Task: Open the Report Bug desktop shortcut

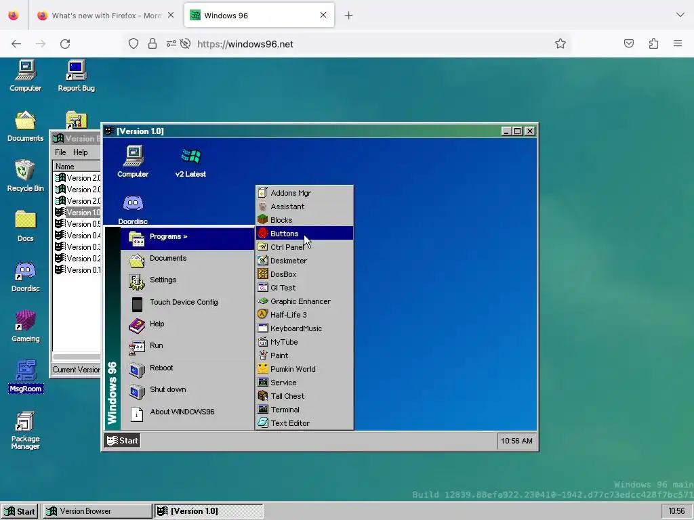Action: [x=76, y=76]
